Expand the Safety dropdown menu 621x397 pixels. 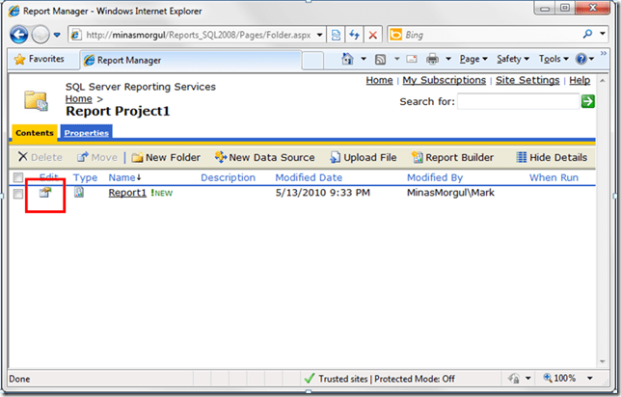click(x=512, y=60)
